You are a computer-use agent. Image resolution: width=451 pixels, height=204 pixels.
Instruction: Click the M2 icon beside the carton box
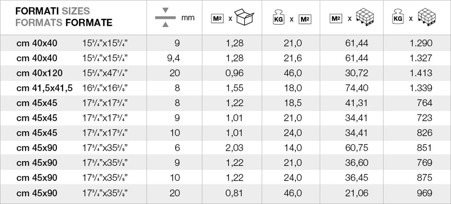point(218,18)
